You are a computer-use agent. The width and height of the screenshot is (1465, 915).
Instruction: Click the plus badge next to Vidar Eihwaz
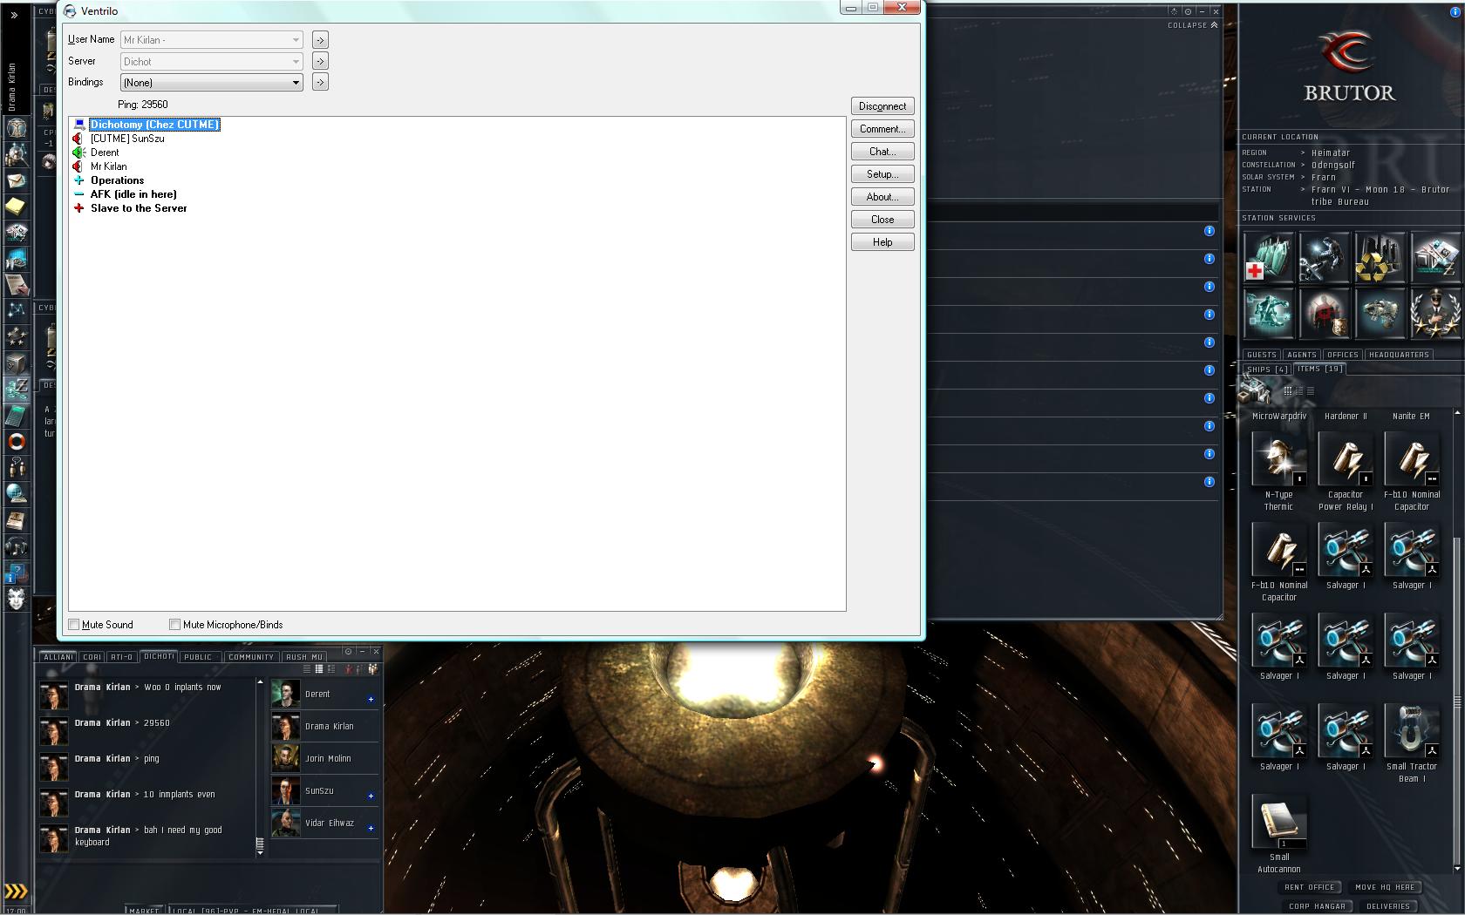coord(371,828)
